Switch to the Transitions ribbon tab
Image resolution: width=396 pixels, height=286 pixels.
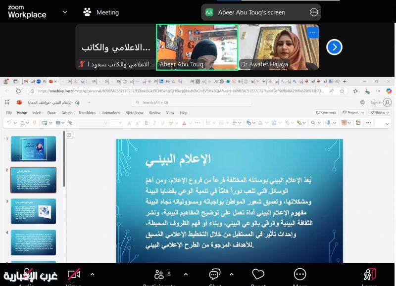pyautogui.click(x=87, y=113)
